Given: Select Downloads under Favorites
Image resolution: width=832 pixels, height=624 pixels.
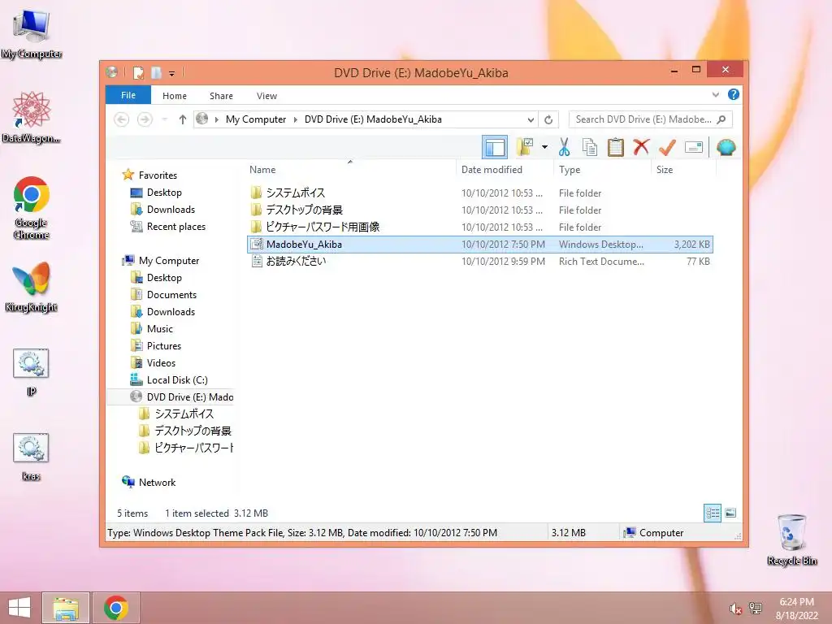Looking at the screenshot, I should pos(171,209).
